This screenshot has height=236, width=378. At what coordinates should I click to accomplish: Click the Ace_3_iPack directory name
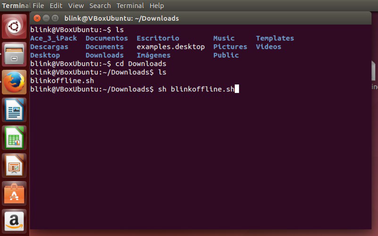54,38
